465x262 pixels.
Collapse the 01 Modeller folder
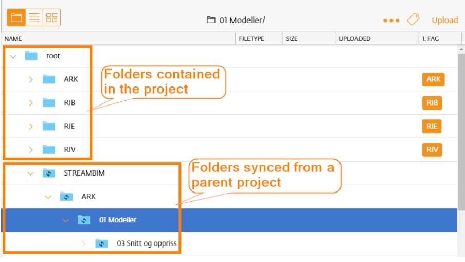tap(66, 220)
